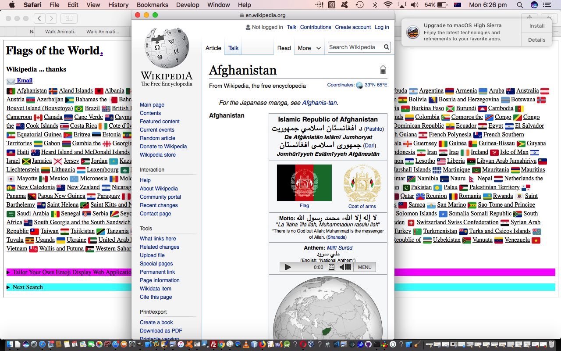Click the Afghanis-tan manga link
This screenshot has width=561, height=351.
coord(320,103)
